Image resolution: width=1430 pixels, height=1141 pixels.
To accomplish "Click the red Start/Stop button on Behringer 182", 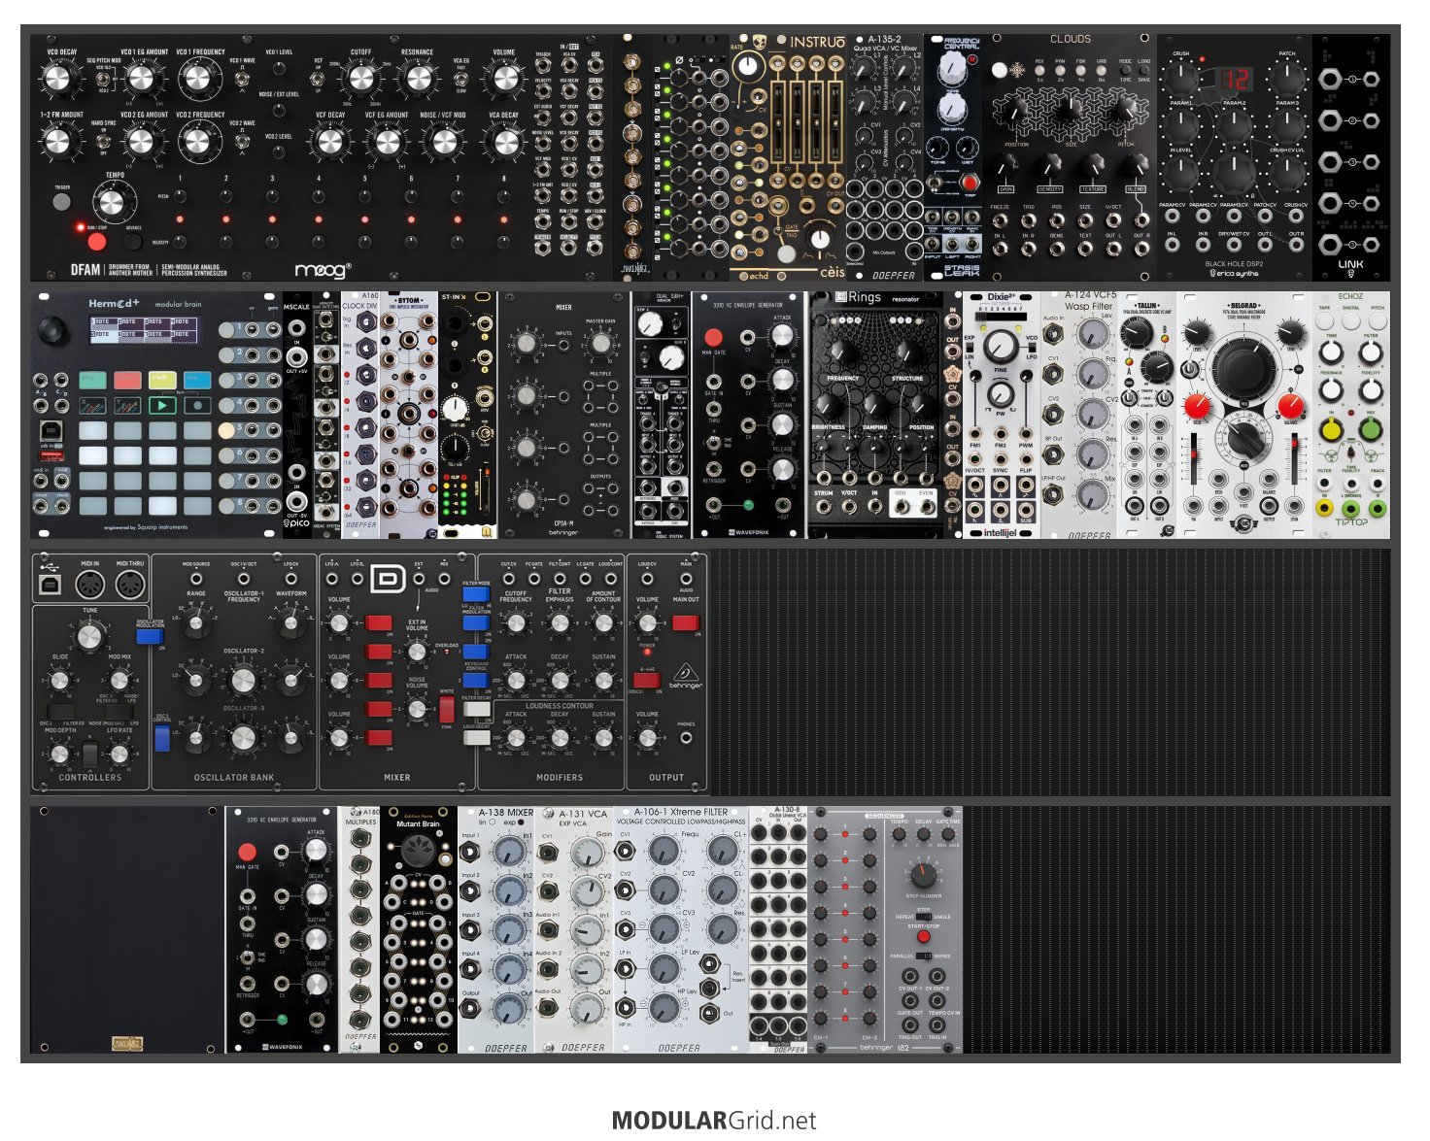I will [x=923, y=937].
